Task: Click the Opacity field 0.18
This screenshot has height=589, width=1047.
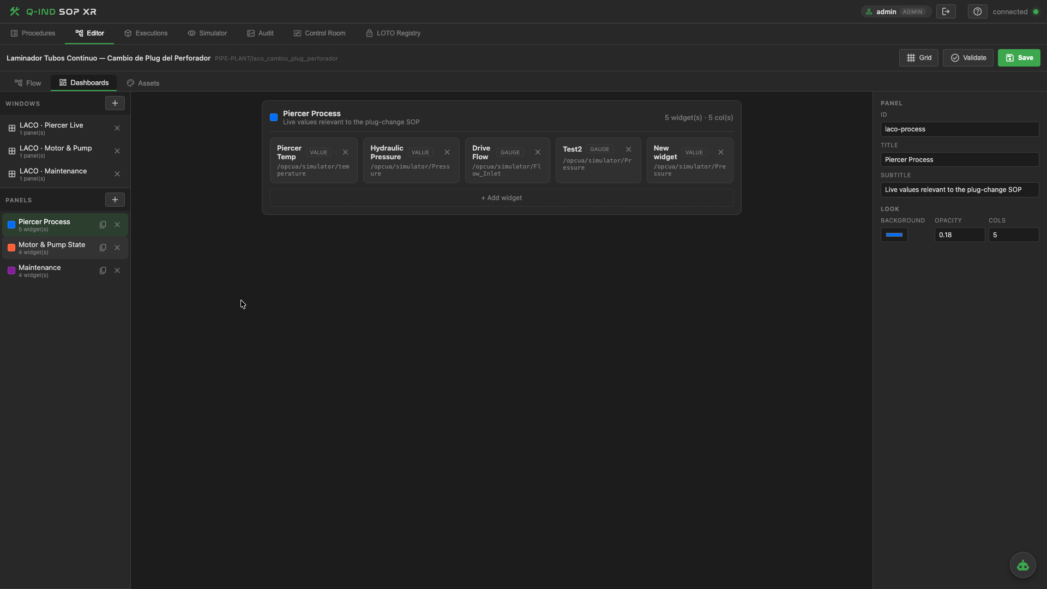Action: 960,235
